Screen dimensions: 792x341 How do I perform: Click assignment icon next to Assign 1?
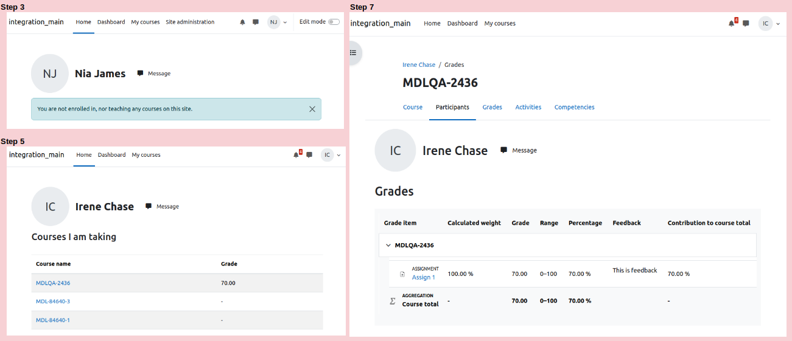tap(402, 274)
